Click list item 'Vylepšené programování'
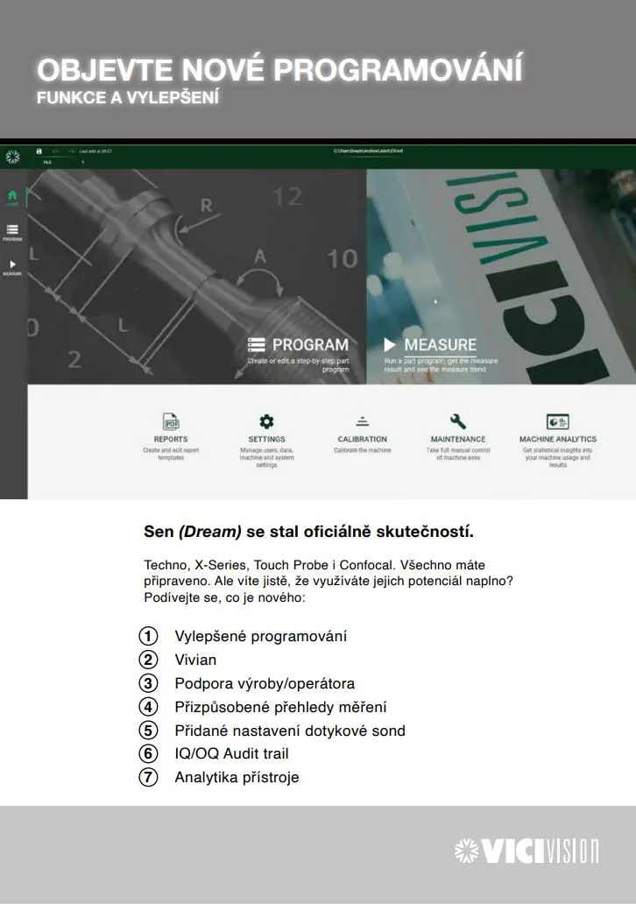The height and width of the screenshot is (904, 636). click(x=261, y=637)
